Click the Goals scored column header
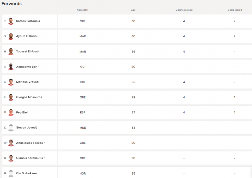 pyautogui.click(x=235, y=10)
